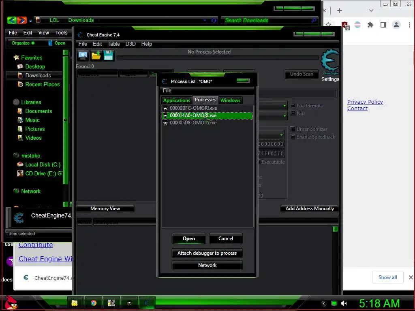Viewport: 415px width, 311px height.
Task: Select 00000BFC-OMORI.exe process
Action: coord(207,108)
